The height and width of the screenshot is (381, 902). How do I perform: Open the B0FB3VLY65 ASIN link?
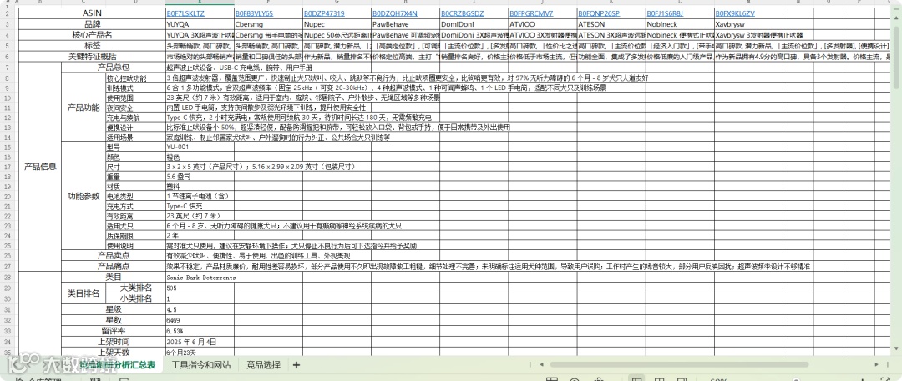point(254,13)
